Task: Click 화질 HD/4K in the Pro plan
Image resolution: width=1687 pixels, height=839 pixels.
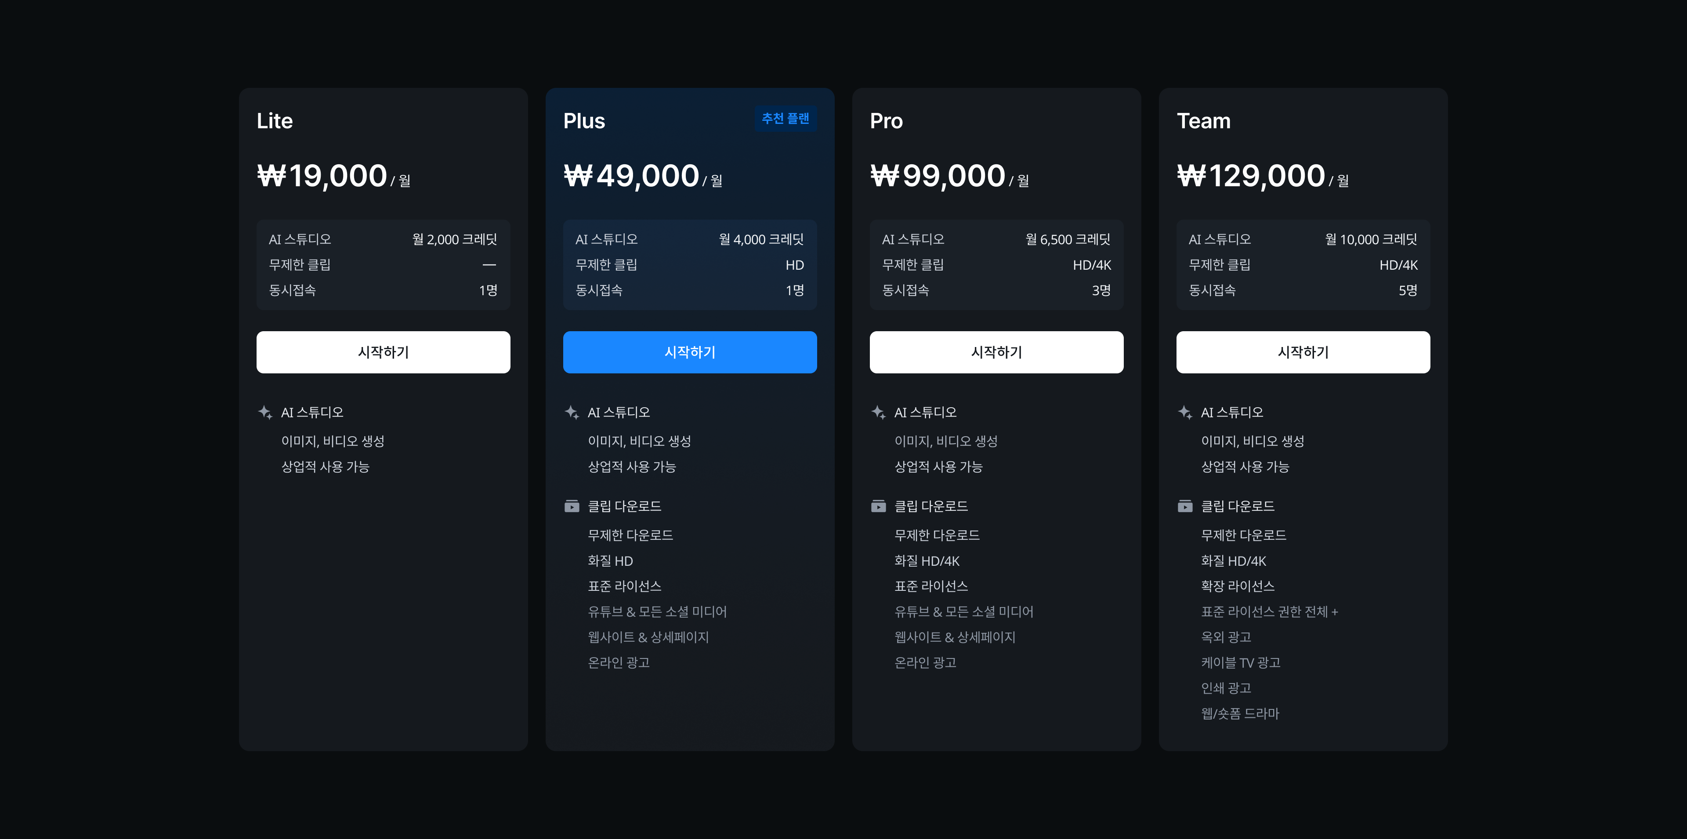Action: point(927,561)
